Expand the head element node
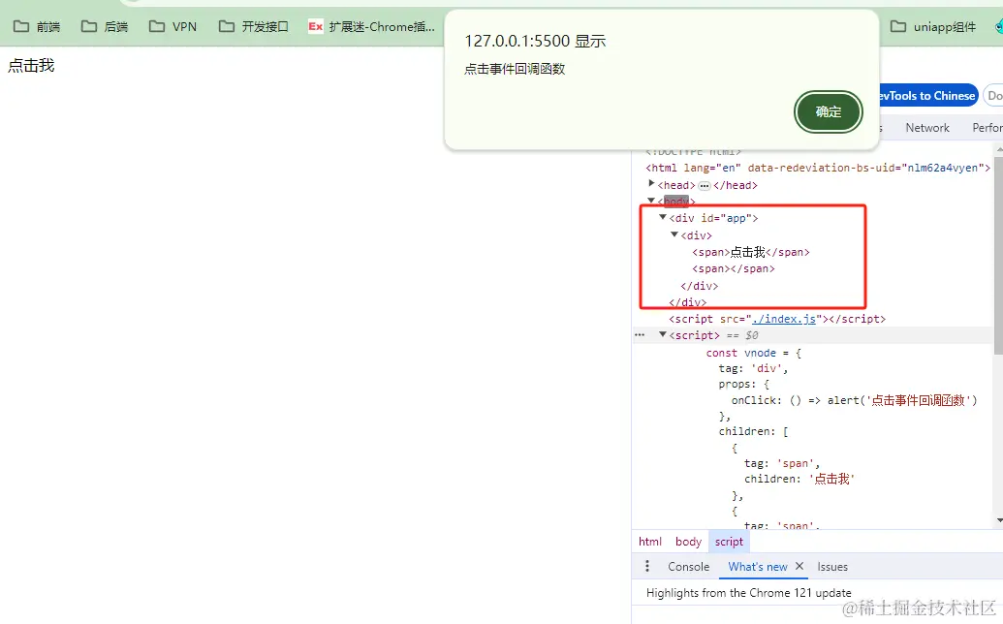Image resolution: width=1003 pixels, height=624 pixels. coord(651,184)
